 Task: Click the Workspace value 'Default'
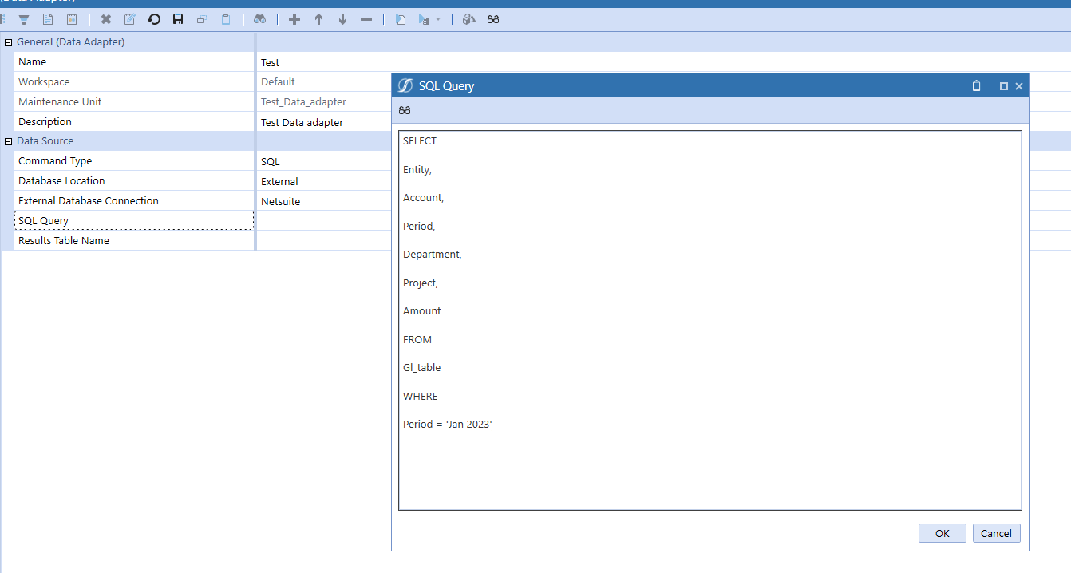coord(278,82)
